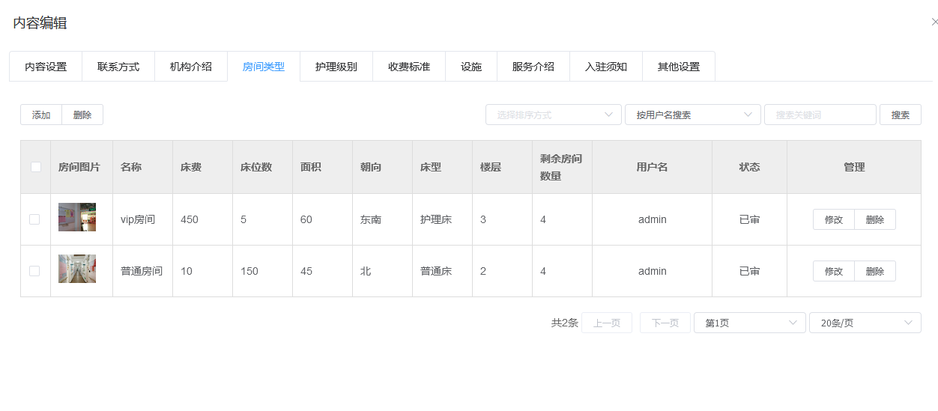This screenshot has height=411, width=938.
Task: Click the 面积 value 45
Action: click(306, 271)
